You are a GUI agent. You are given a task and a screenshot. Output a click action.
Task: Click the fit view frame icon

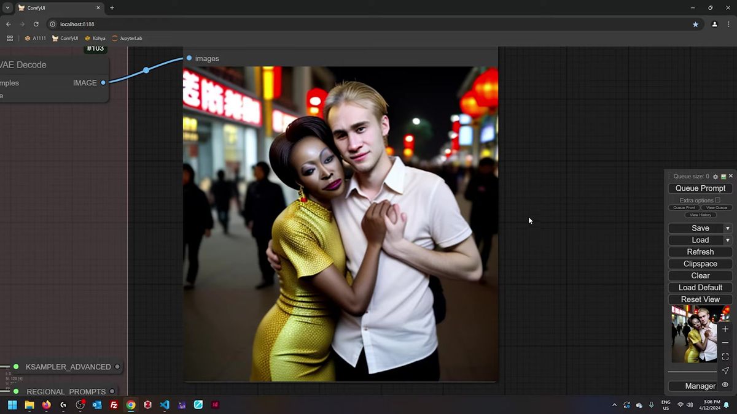(725, 356)
